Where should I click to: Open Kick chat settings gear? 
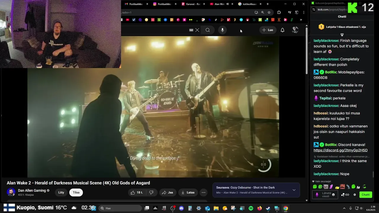pos(355,195)
